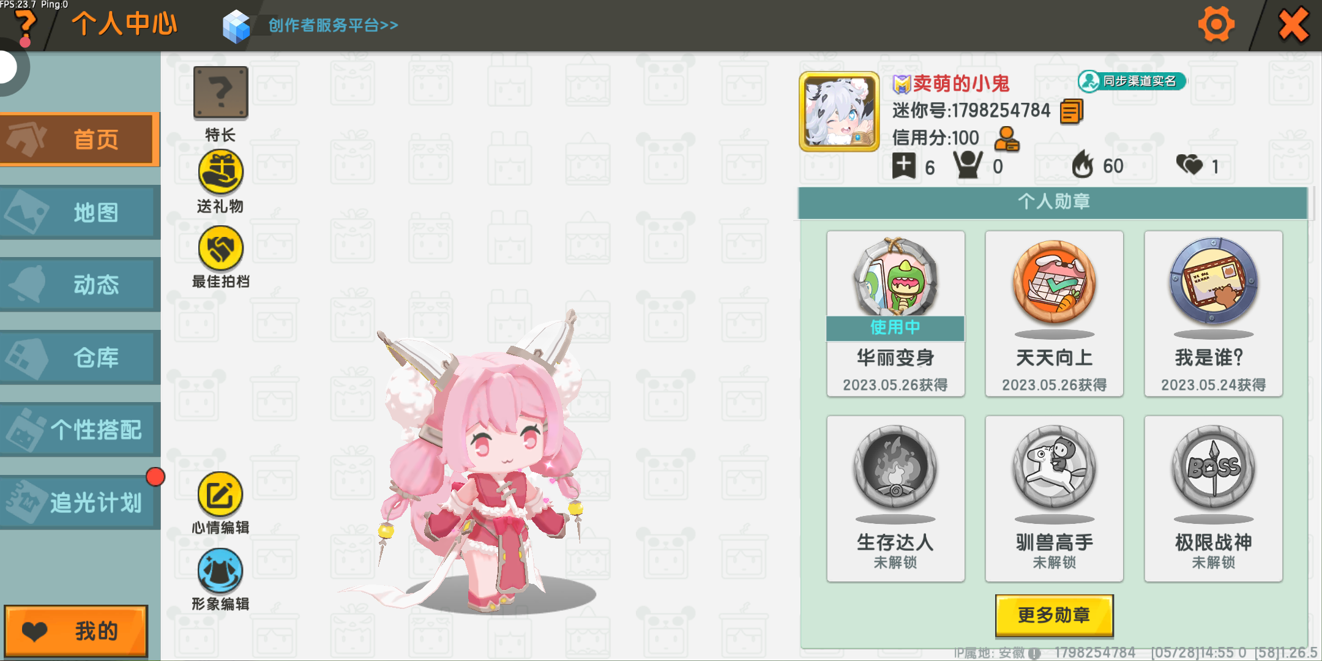The width and height of the screenshot is (1322, 661).
Task: Open the settings gear icon
Action: pyautogui.click(x=1216, y=25)
